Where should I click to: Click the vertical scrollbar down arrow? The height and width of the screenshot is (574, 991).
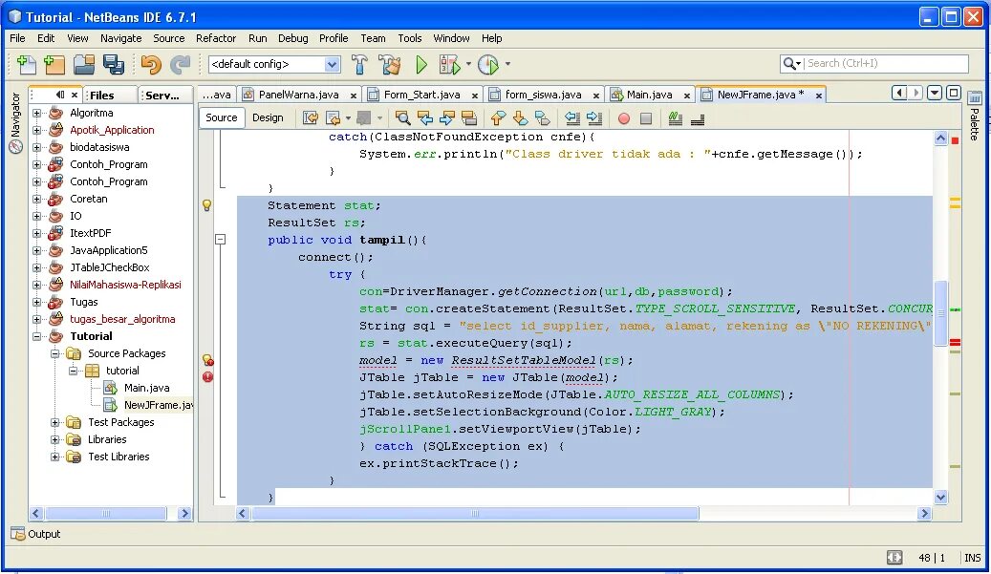940,497
